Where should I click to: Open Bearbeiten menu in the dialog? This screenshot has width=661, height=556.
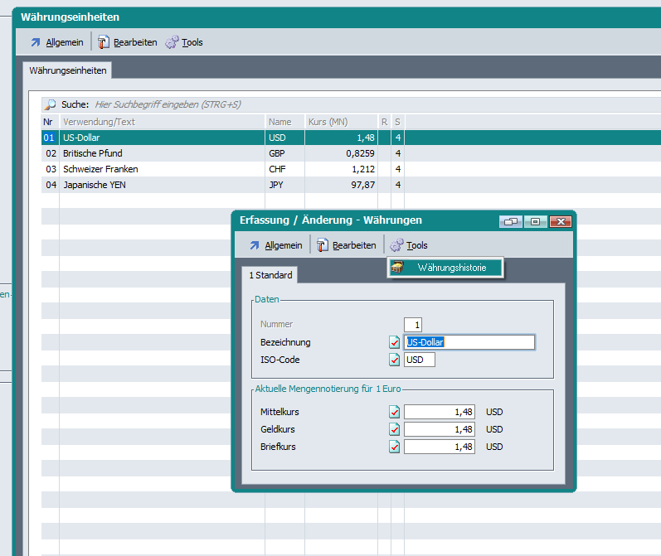347,245
